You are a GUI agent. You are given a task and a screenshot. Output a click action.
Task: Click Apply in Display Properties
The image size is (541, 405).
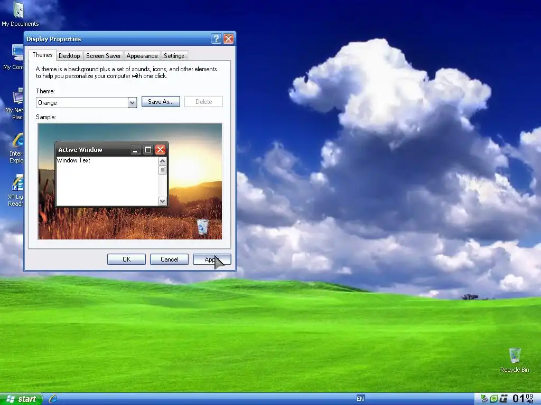tap(212, 259)
